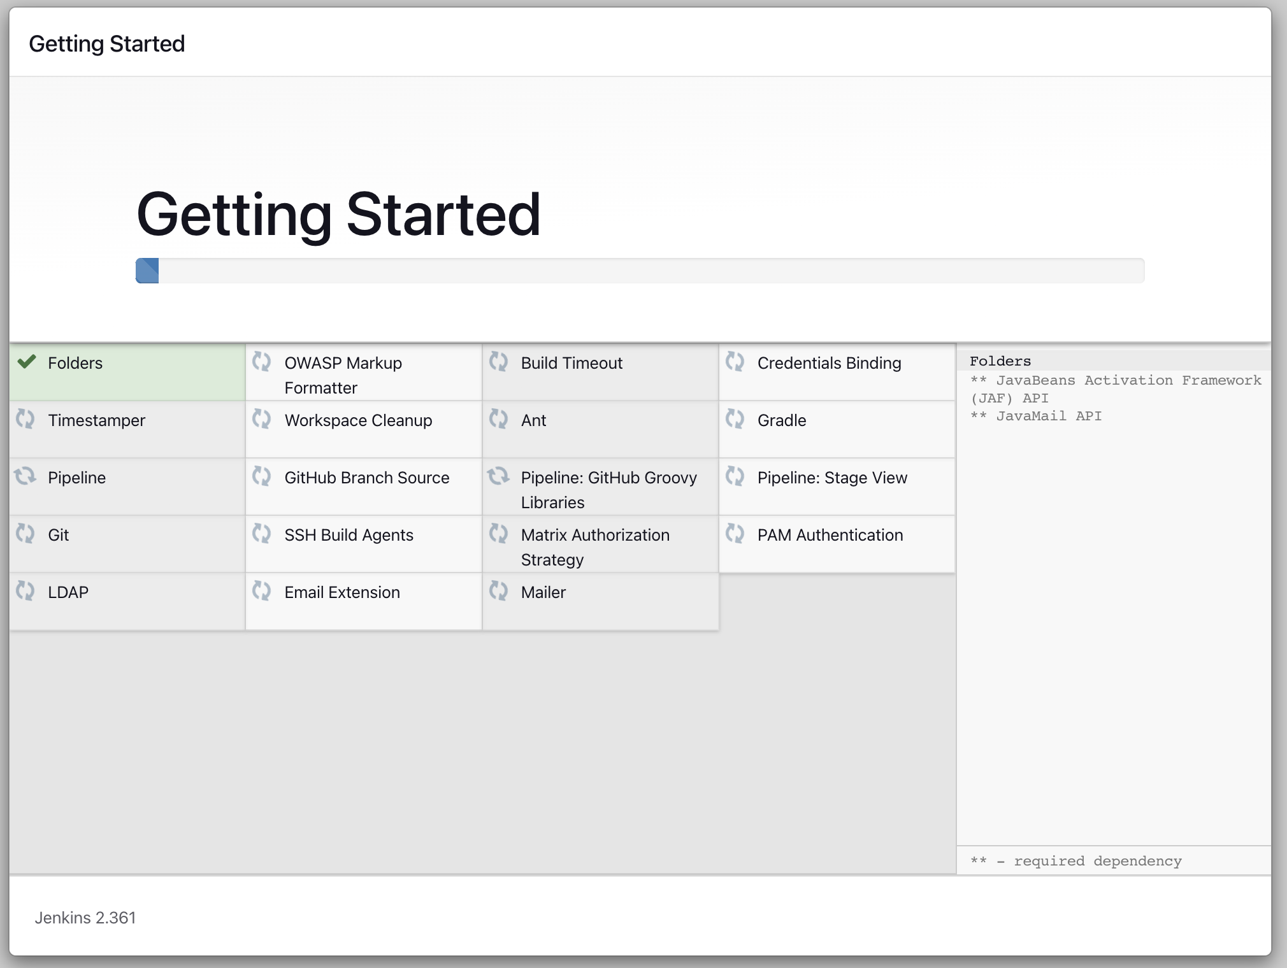
Task: Click the Jenkins 2.361 version text
Action: pyautogui.click(x=85, y=918)
